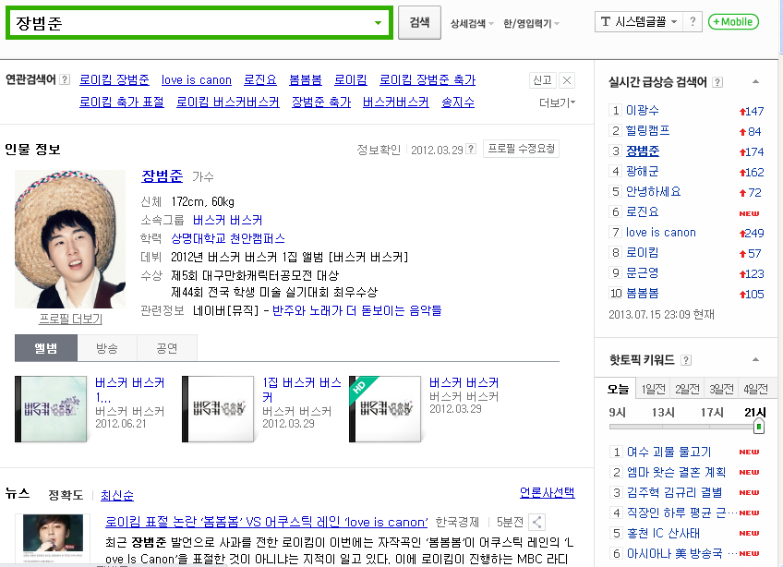Click the share icon beside the news headline
Screen dimensions: 783x567
pos(536,522)
